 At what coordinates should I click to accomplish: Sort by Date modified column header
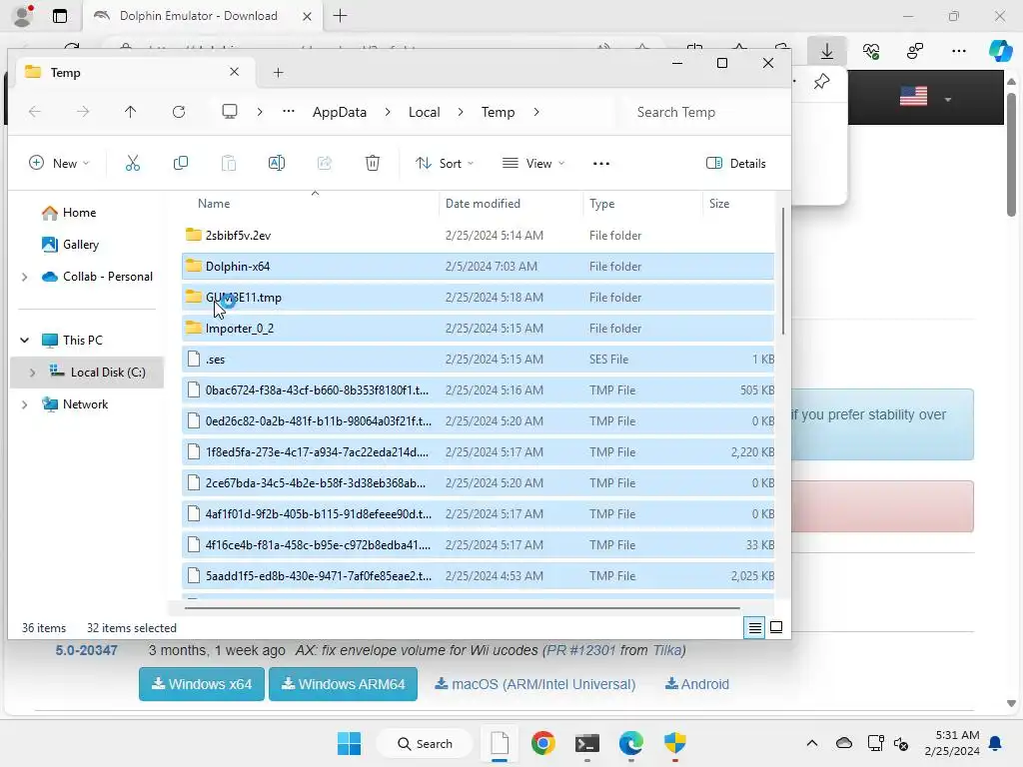tap(483, 204)
